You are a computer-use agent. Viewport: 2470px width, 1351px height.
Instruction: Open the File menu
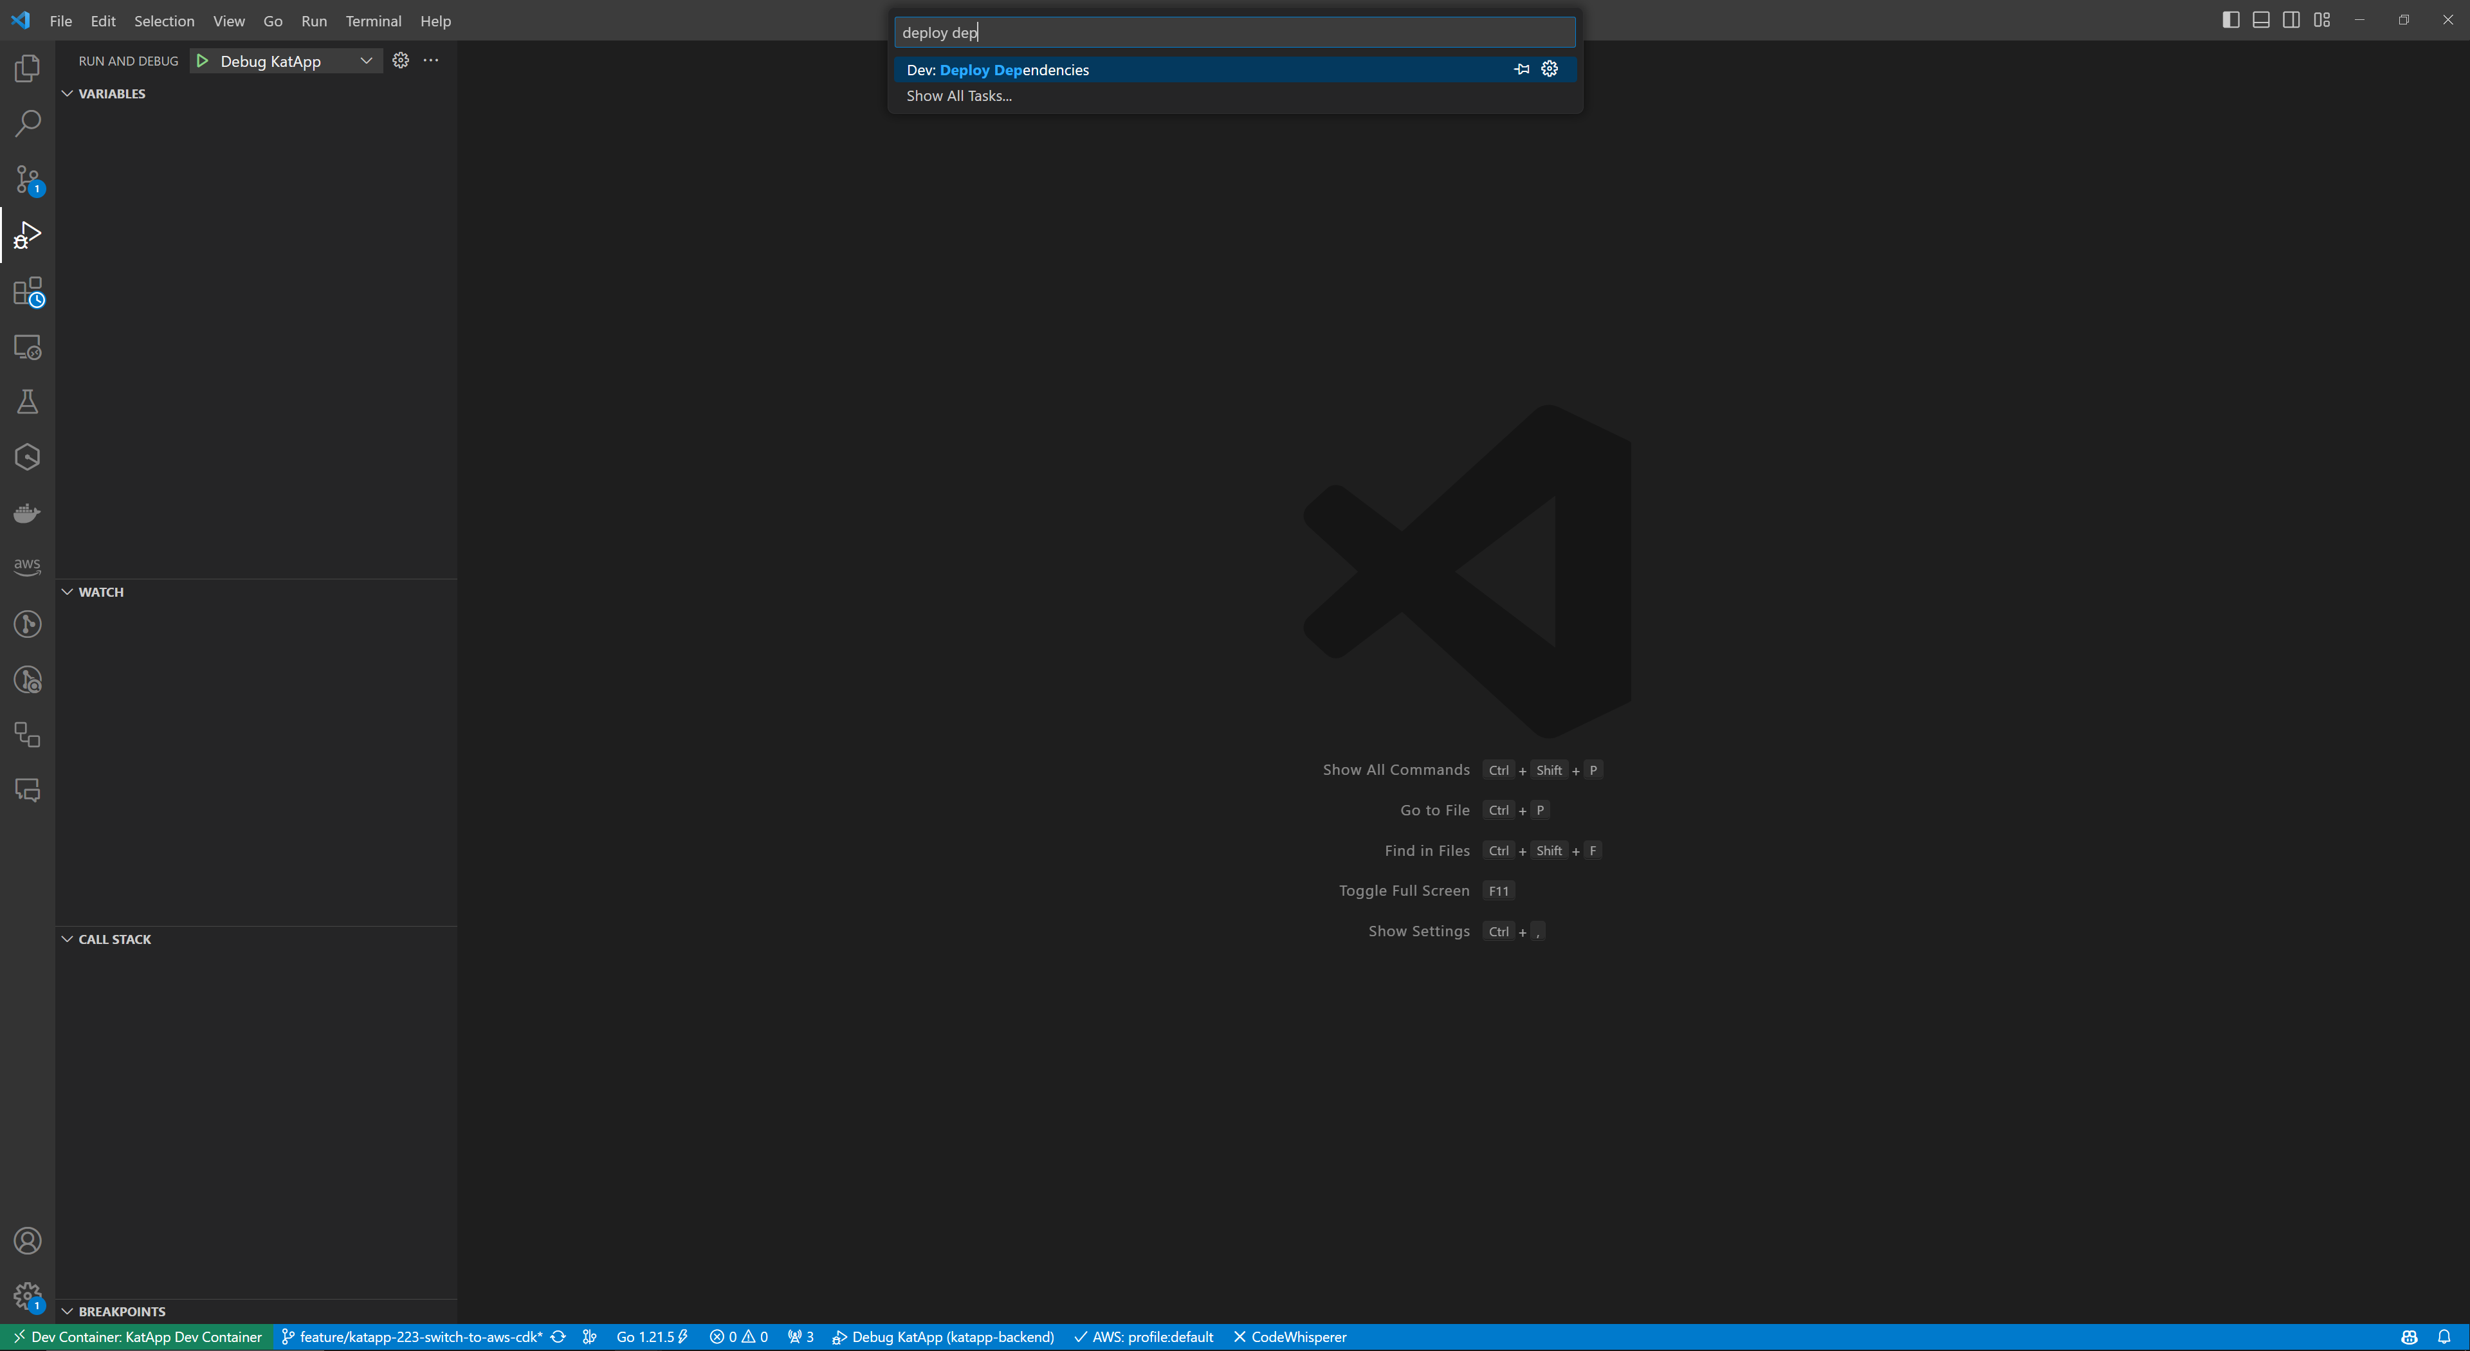[x=60, y=20]
